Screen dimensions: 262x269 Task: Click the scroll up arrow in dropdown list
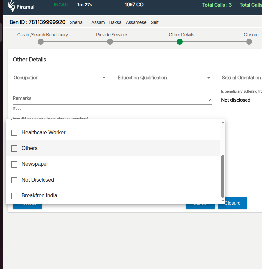223,122
